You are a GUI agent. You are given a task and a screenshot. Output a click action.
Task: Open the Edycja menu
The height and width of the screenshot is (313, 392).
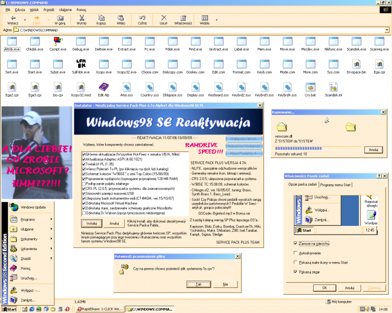click(x=20, y=10)
